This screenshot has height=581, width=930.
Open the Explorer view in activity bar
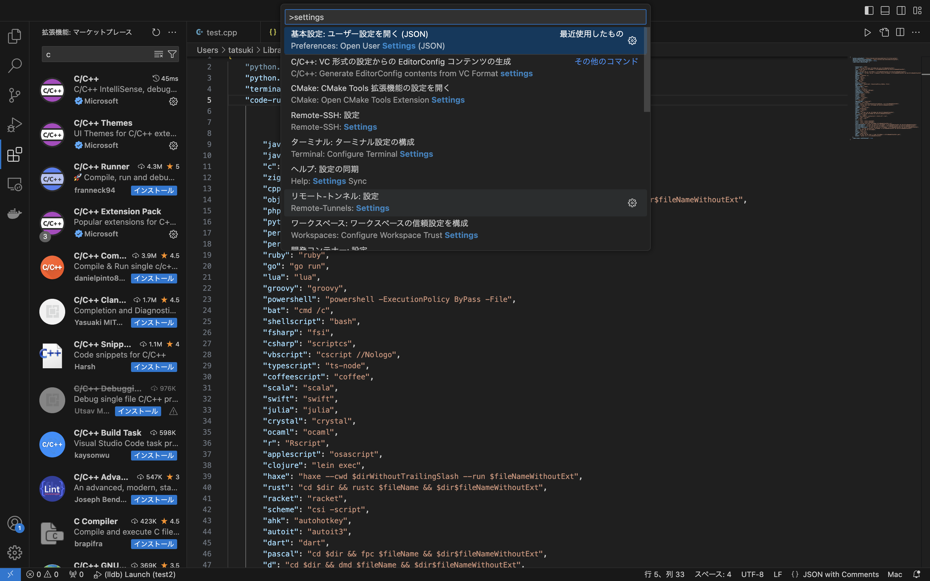pos(14,36)
